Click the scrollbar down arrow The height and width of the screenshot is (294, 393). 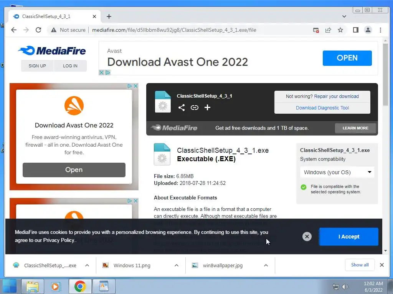coord(385,251)
